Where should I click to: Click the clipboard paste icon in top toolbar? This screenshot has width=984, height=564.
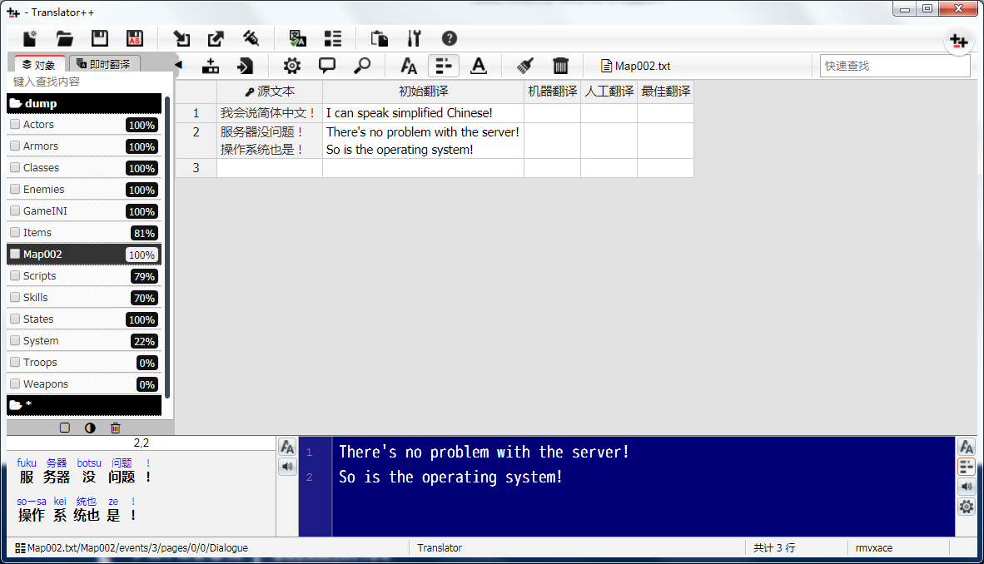[x=379, y=38]
